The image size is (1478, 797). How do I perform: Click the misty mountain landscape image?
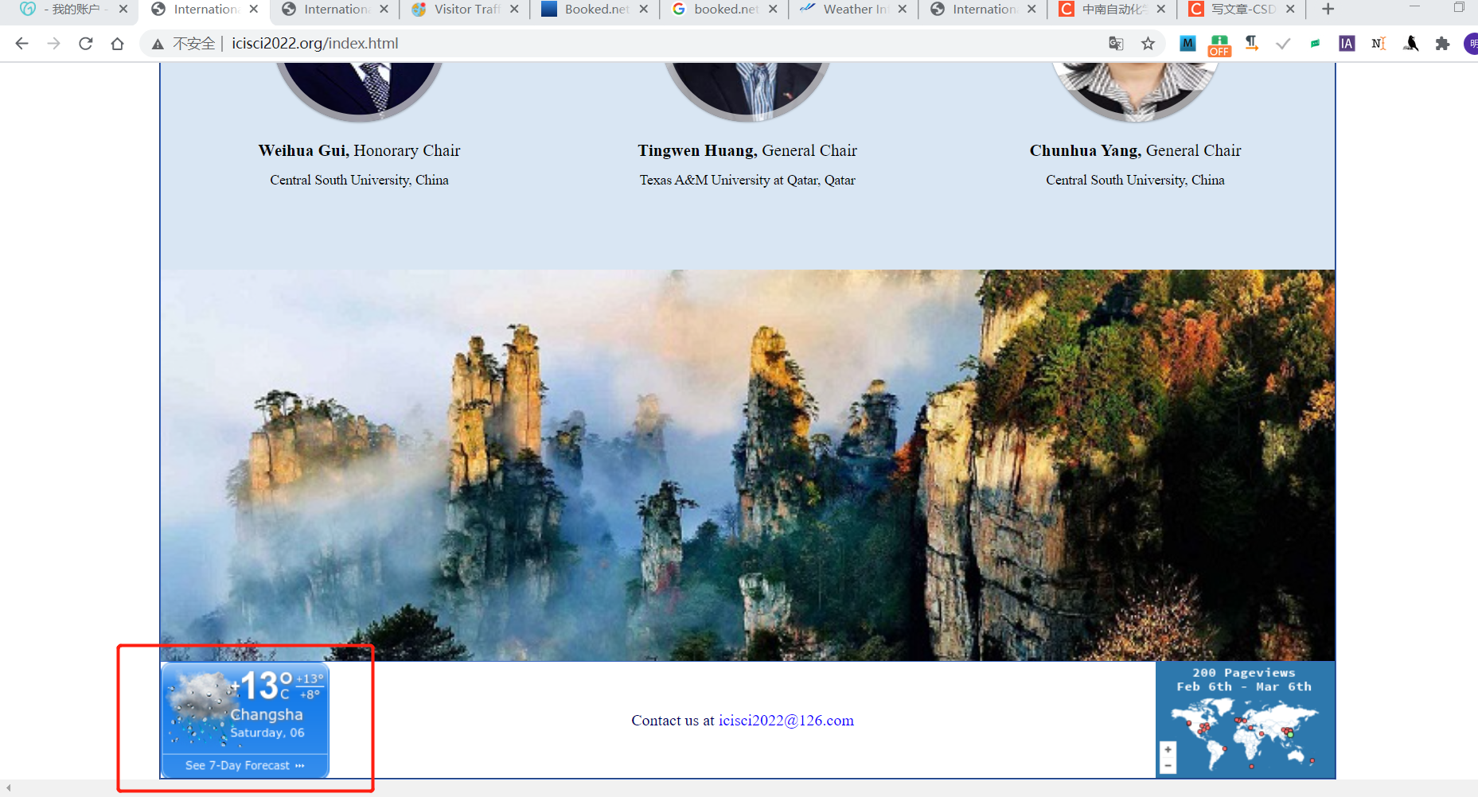click(747, 465)
